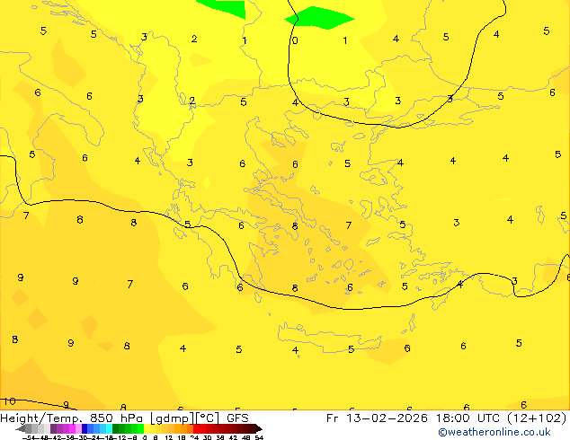Click the gray arrow at legend's cold end
This screenshot has height=440, width=570.
pos(20,429)
